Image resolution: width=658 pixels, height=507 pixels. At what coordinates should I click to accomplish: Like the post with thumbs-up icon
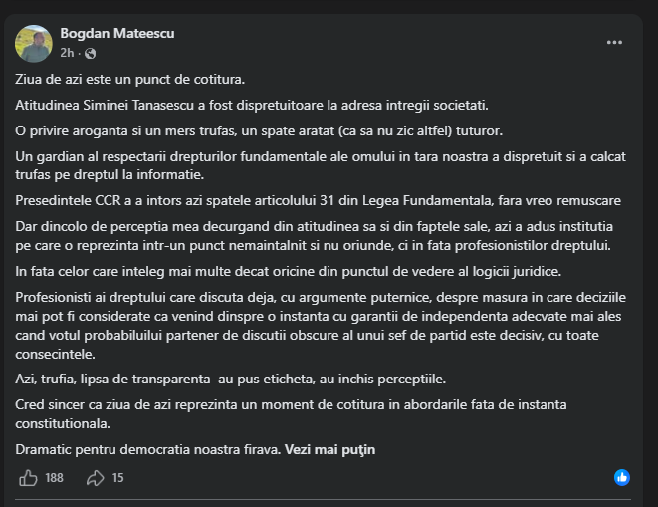pyautogui.click(x=28, y=478)
